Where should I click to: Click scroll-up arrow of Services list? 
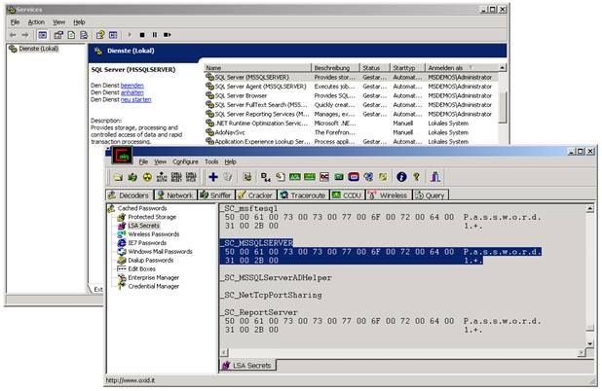(503, 68)
